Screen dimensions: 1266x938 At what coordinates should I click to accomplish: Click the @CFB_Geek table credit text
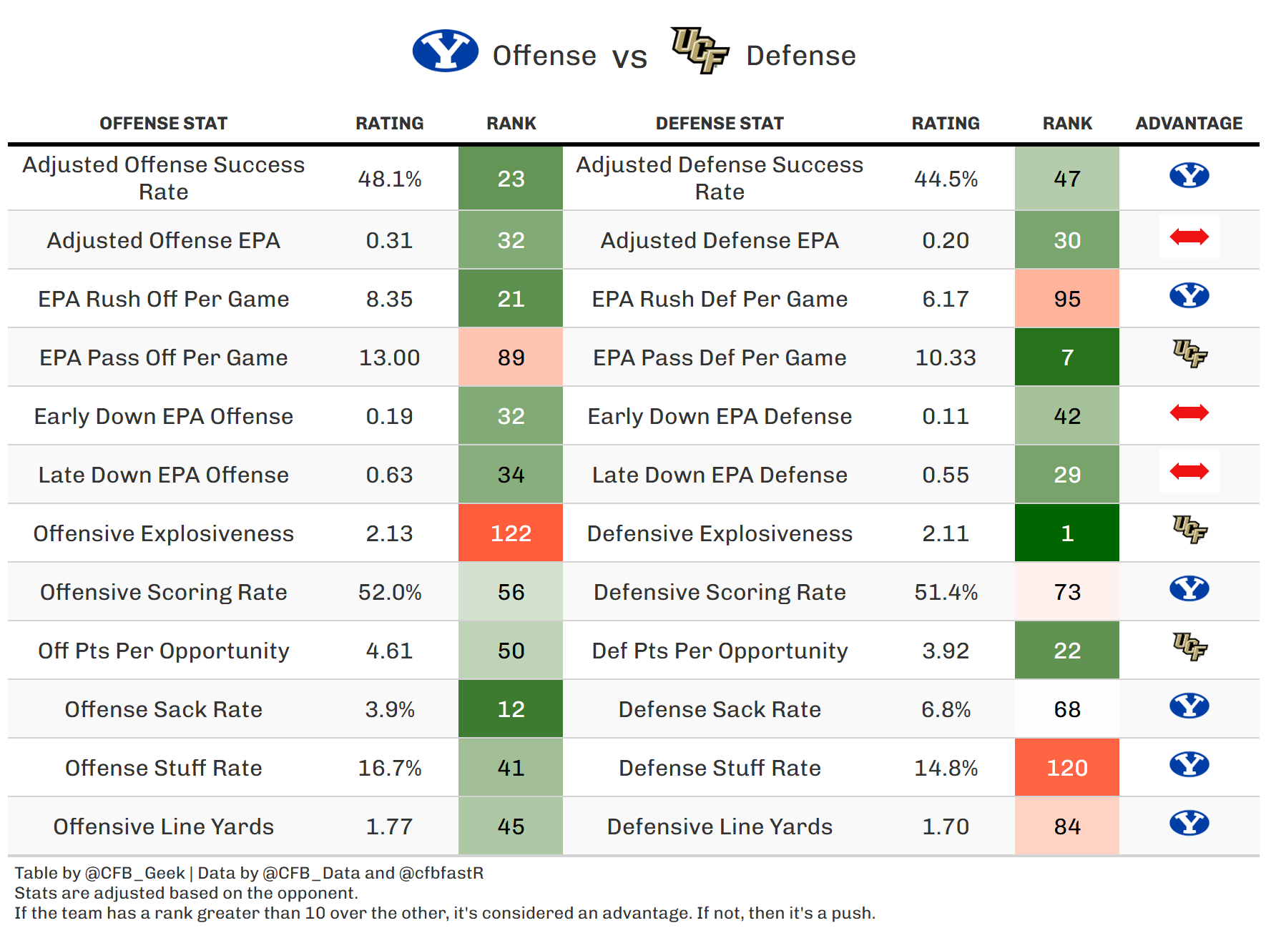[134, 873]
